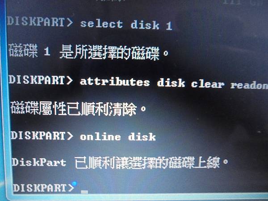Viewport: 268px width, 201px height.
Task: Click the word 'clear' in attributes command
Action: 208,84
